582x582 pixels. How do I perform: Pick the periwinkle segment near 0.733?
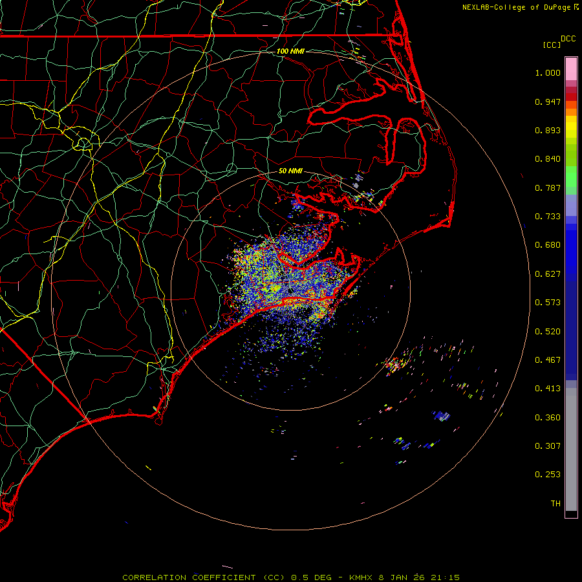[x=571, y=206]
